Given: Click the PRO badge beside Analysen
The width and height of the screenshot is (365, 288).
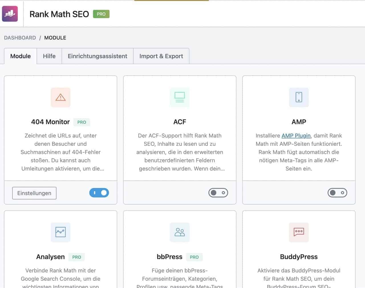Looking at the screenshot, I should [x=76, y=257].
